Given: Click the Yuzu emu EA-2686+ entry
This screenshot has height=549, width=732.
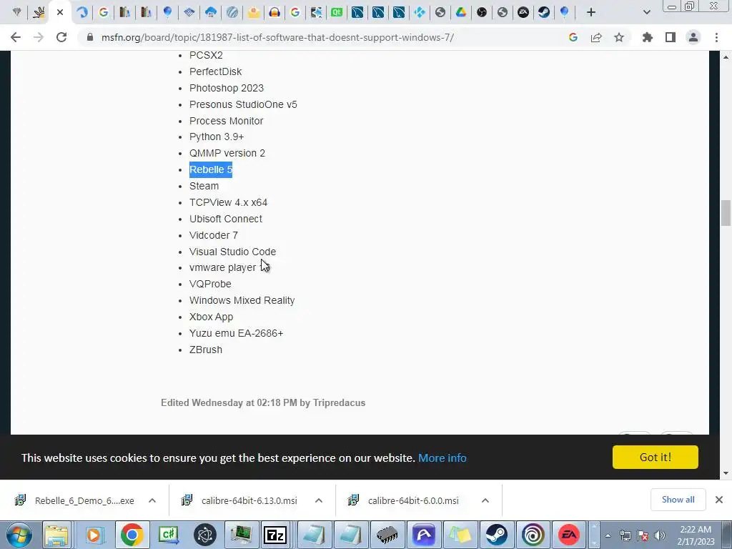Looking at the screenshot, I should click(236, 333).
